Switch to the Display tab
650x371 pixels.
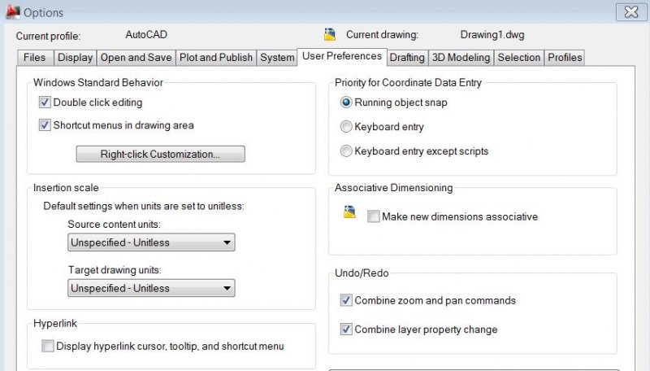tap(75, 57)
